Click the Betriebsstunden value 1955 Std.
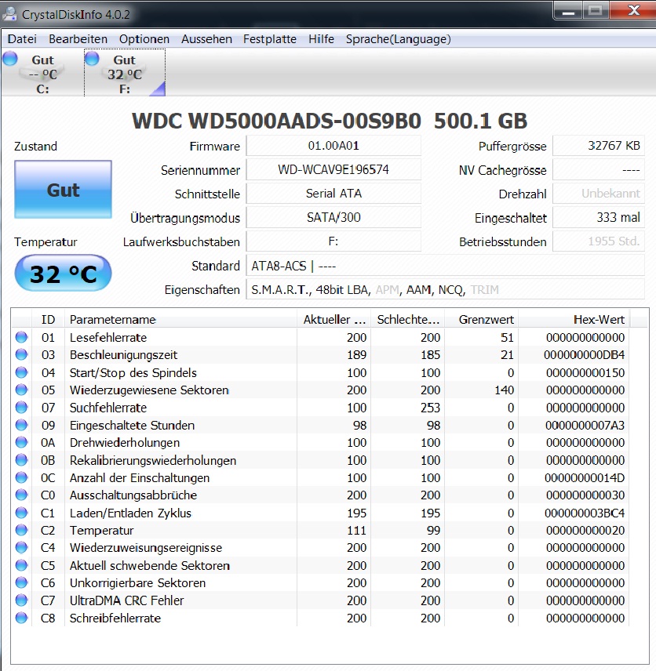 (599, 241)
